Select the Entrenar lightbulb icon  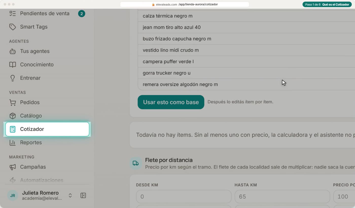pyautogui.click(x=12, y=78)
